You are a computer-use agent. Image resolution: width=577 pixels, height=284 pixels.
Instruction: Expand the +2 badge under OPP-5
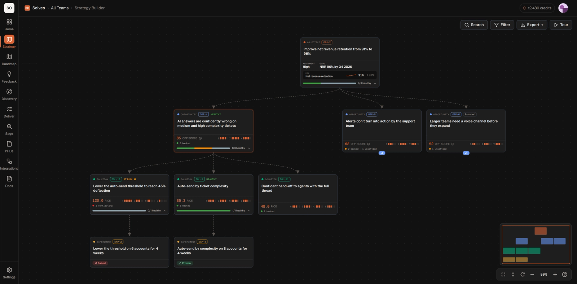tap(382, 153)
